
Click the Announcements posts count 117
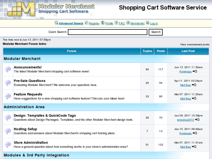161,69
